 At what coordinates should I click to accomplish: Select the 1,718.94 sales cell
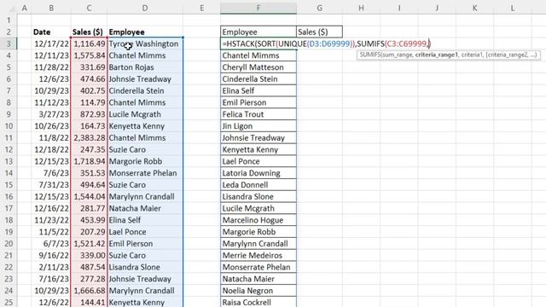coord(89,161)
